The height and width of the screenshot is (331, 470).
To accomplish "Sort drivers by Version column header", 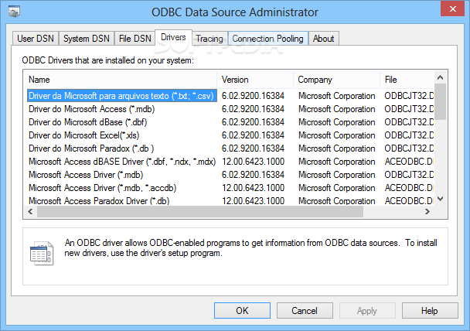I will click(x=255, y=80).
